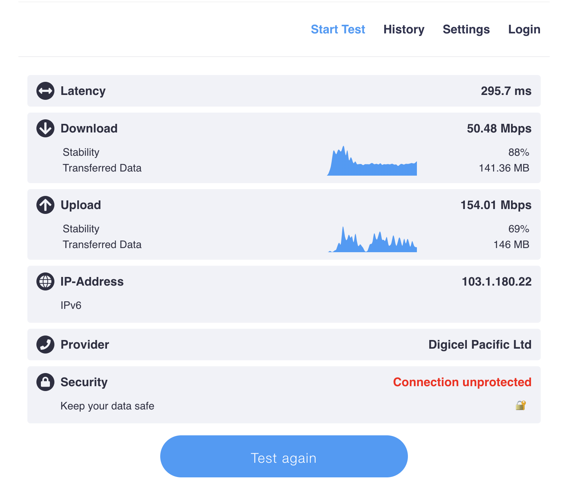This screenshot has width=570, height=486.
Task: Click the Connection unprotected warning link
Action: (x=462, y=382)
